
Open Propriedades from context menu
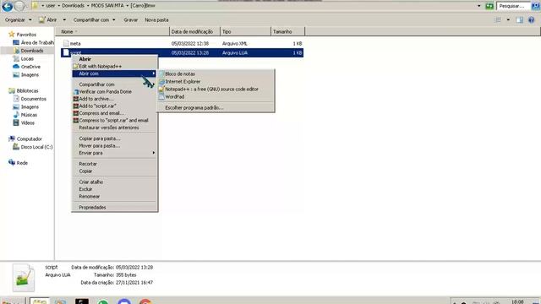pyautogui.click(x=92, y=208)
